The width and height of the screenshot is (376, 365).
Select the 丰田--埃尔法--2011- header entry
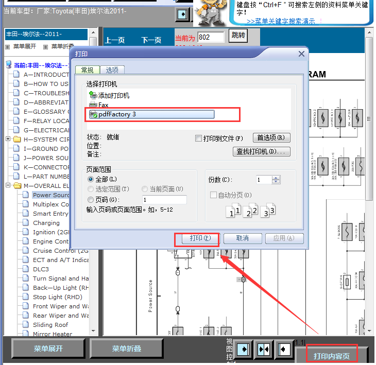46,34
